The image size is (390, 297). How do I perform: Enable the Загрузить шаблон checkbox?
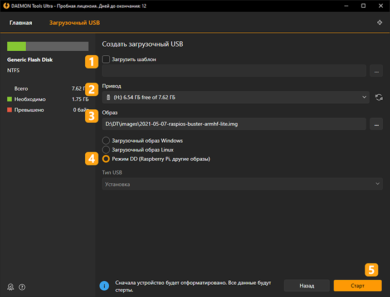click(106, 59)
